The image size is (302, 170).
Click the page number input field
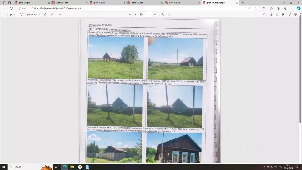pos(149,14)
